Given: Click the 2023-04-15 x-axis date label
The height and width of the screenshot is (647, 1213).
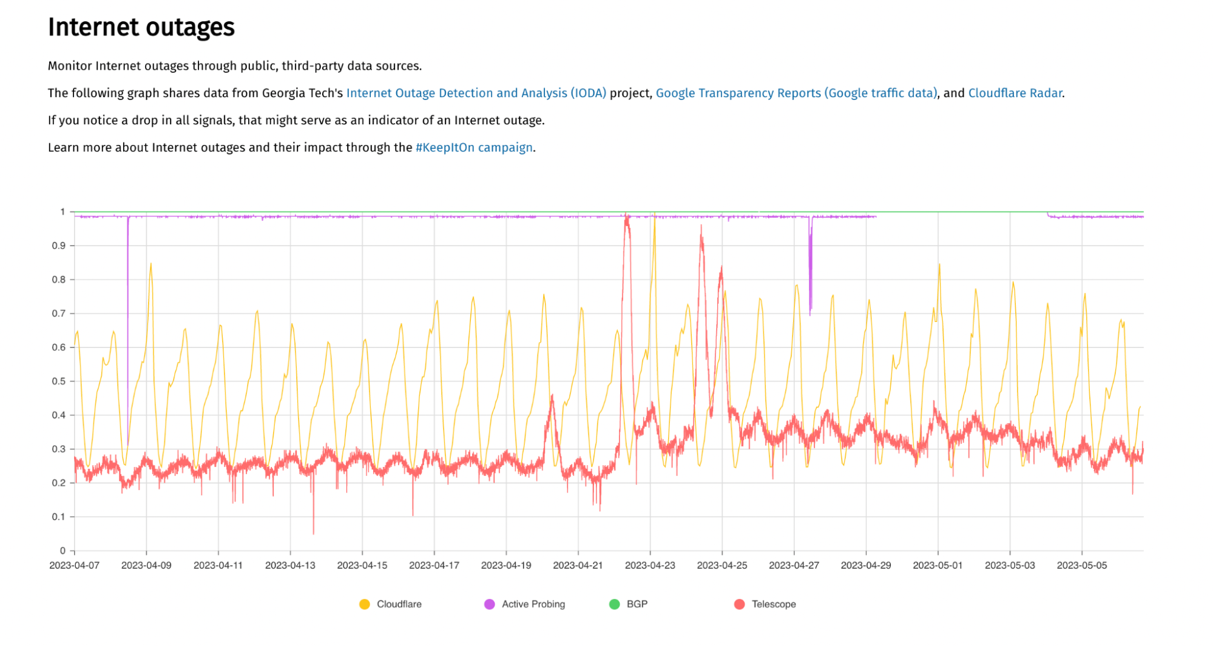Looking at the screenshot, I should click(362, 565).
